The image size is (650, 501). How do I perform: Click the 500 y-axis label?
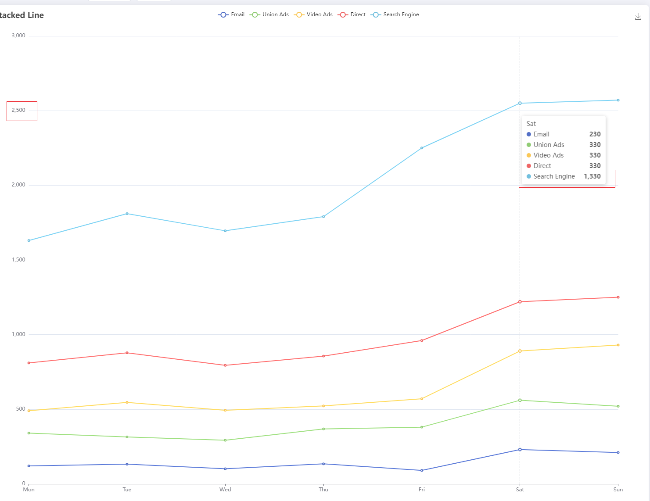click(x=21, y=409)
